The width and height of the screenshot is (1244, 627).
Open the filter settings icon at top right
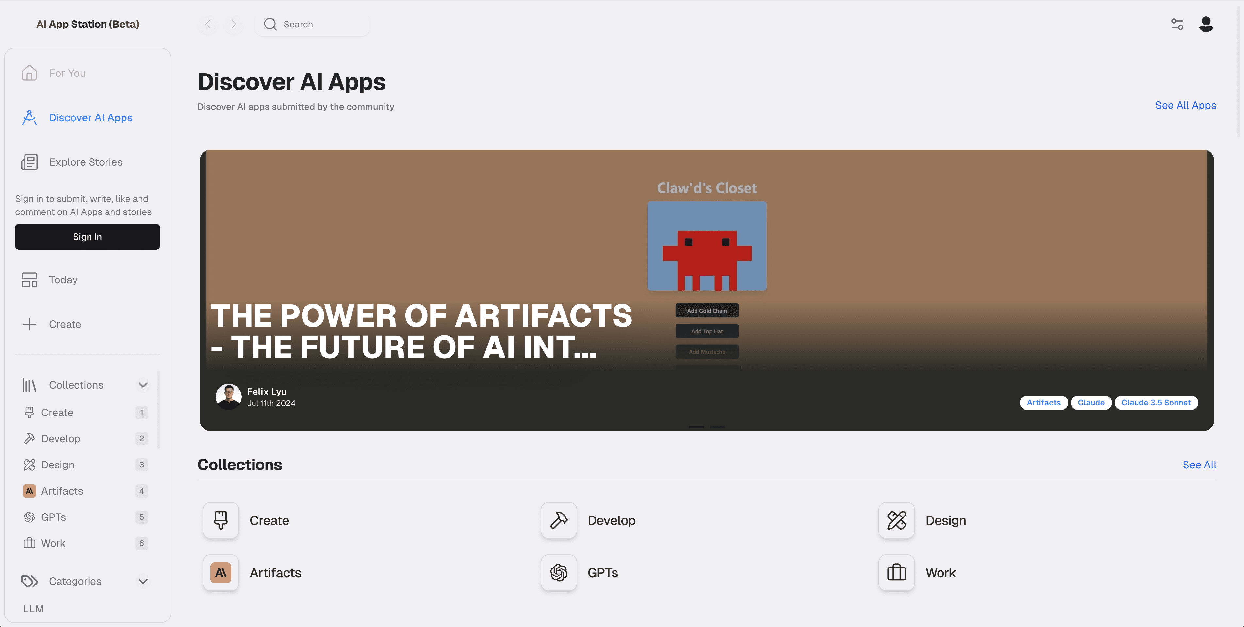point(1177,24)
